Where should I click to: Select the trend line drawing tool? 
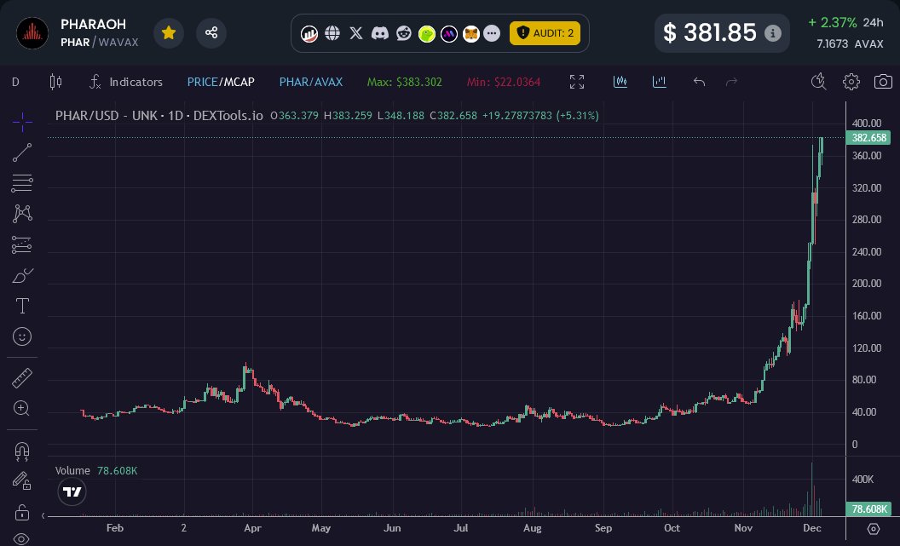(22, 152)
